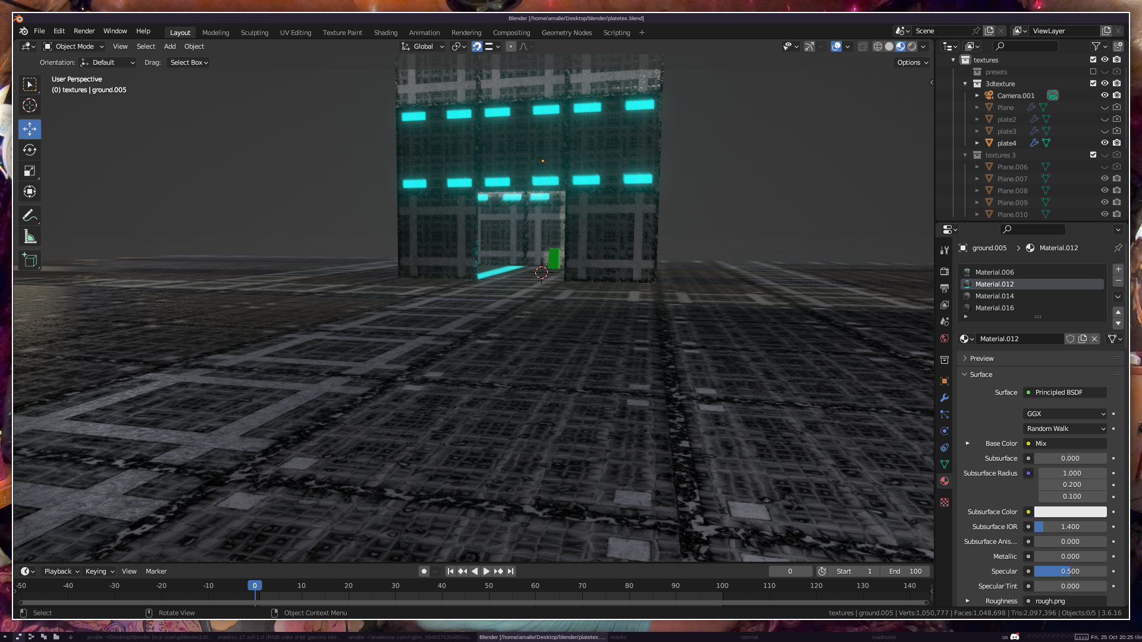Screen dimensions: 1142x642
Task: Choose the Add Cube tool
Action: 30,260
